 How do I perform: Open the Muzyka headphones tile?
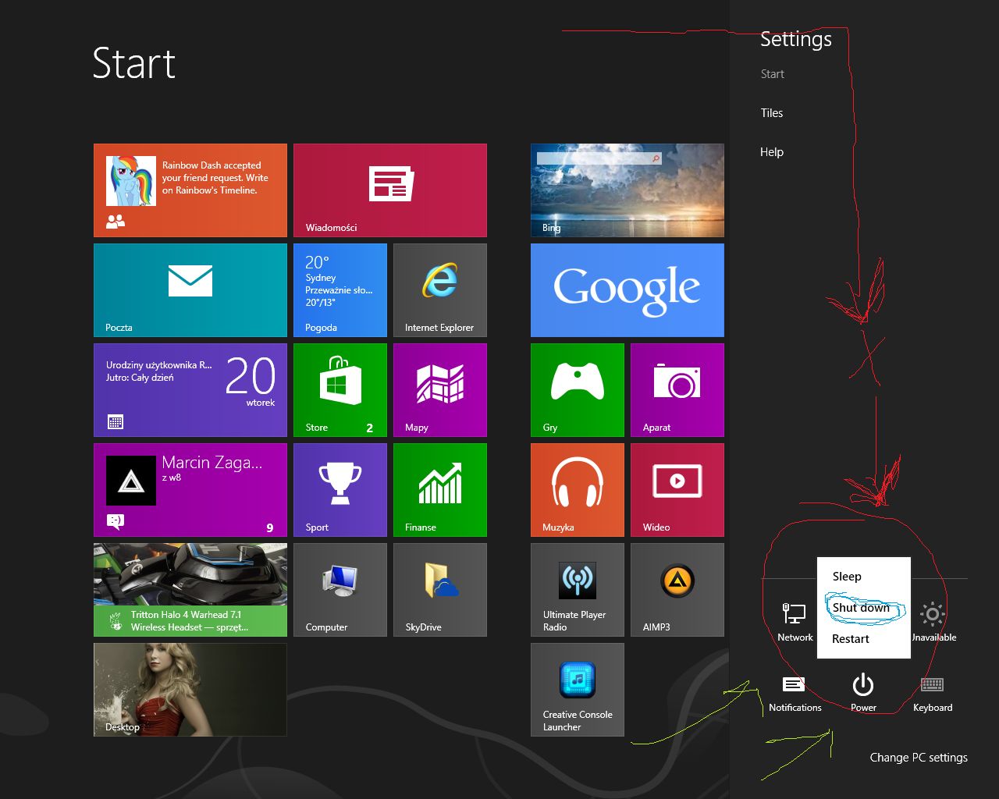point(578,490)
